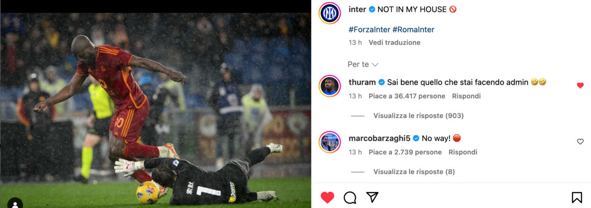Image resolution: width=591 pixels, height=208 pixels.
Task: Like marcobarzaghi5's comment with heart
Action: 580,141
